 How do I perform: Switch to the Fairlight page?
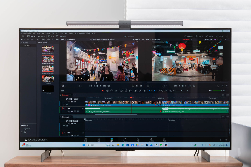151,140
